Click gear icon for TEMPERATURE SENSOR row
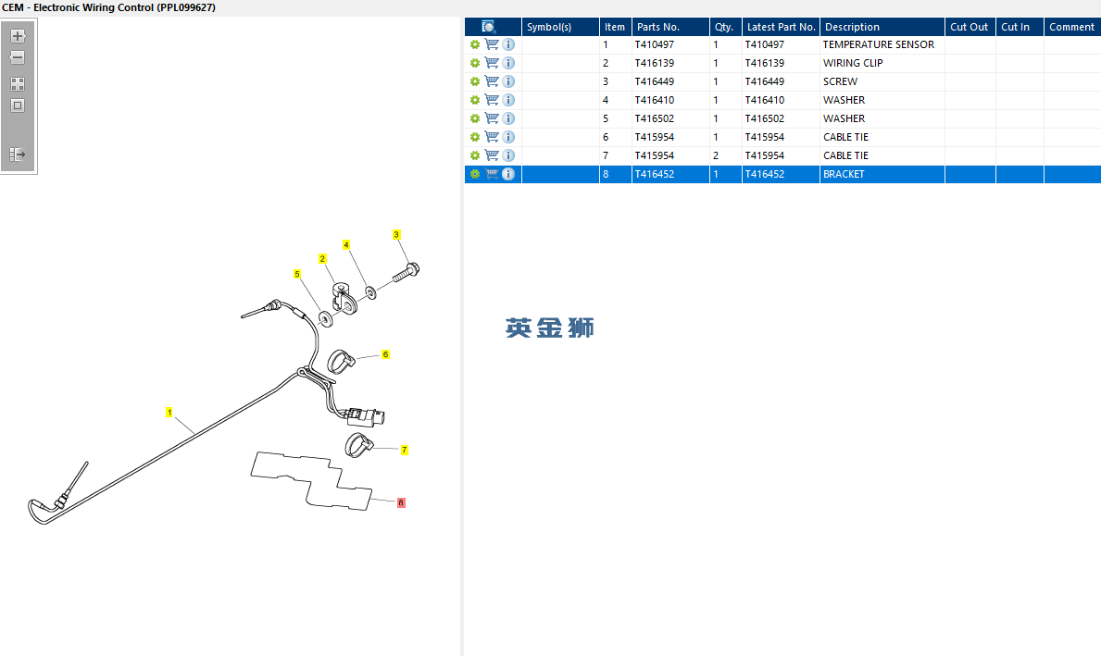 tap(475, 45)
